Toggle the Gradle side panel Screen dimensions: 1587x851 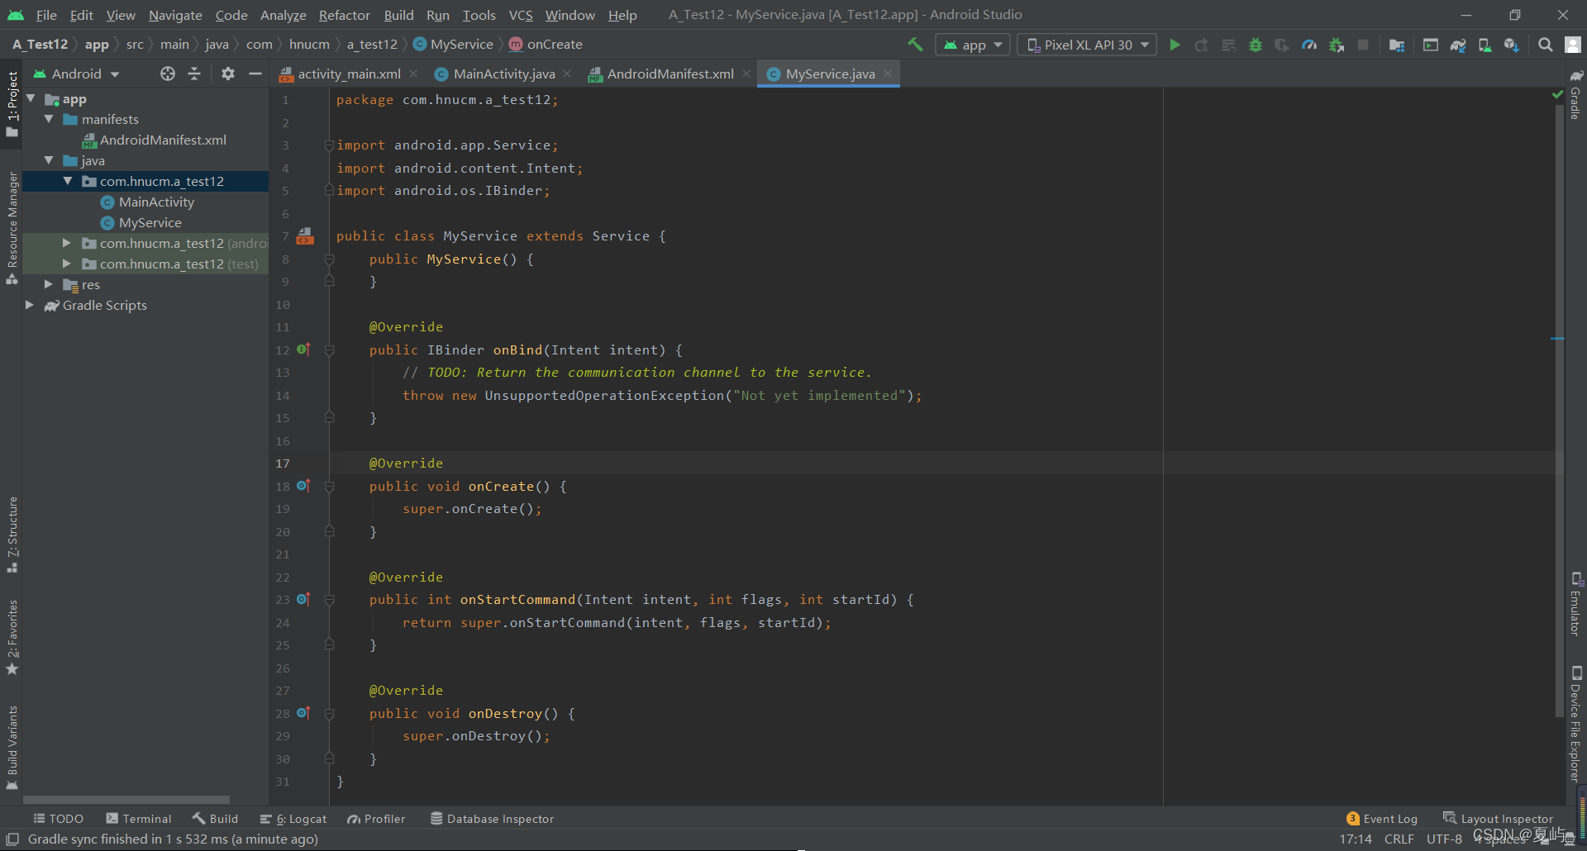click(x=1575, y=94)
